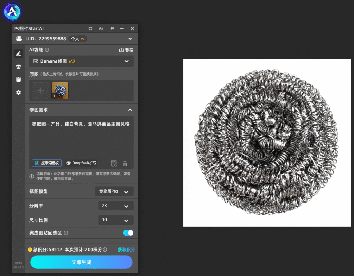This screenshot has height=276, width=354.
Task: Click the trash icon to clear prompt
Action: point(125,163)
